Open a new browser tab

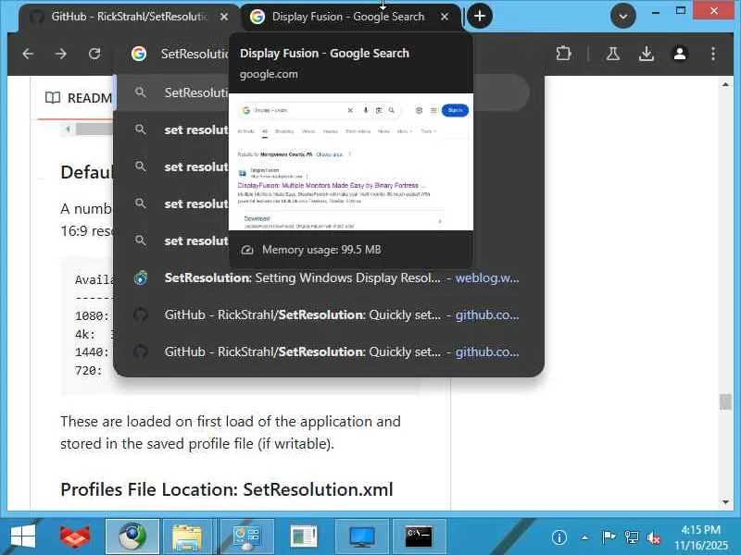coord(480,16)
